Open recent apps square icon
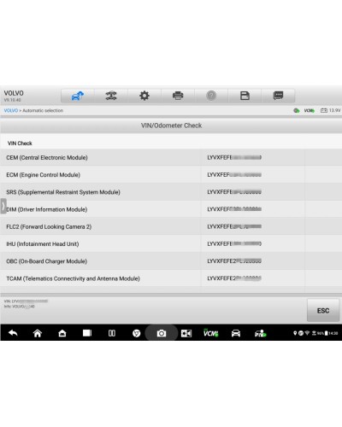The image size is (342, 427). tap(87, 333)
